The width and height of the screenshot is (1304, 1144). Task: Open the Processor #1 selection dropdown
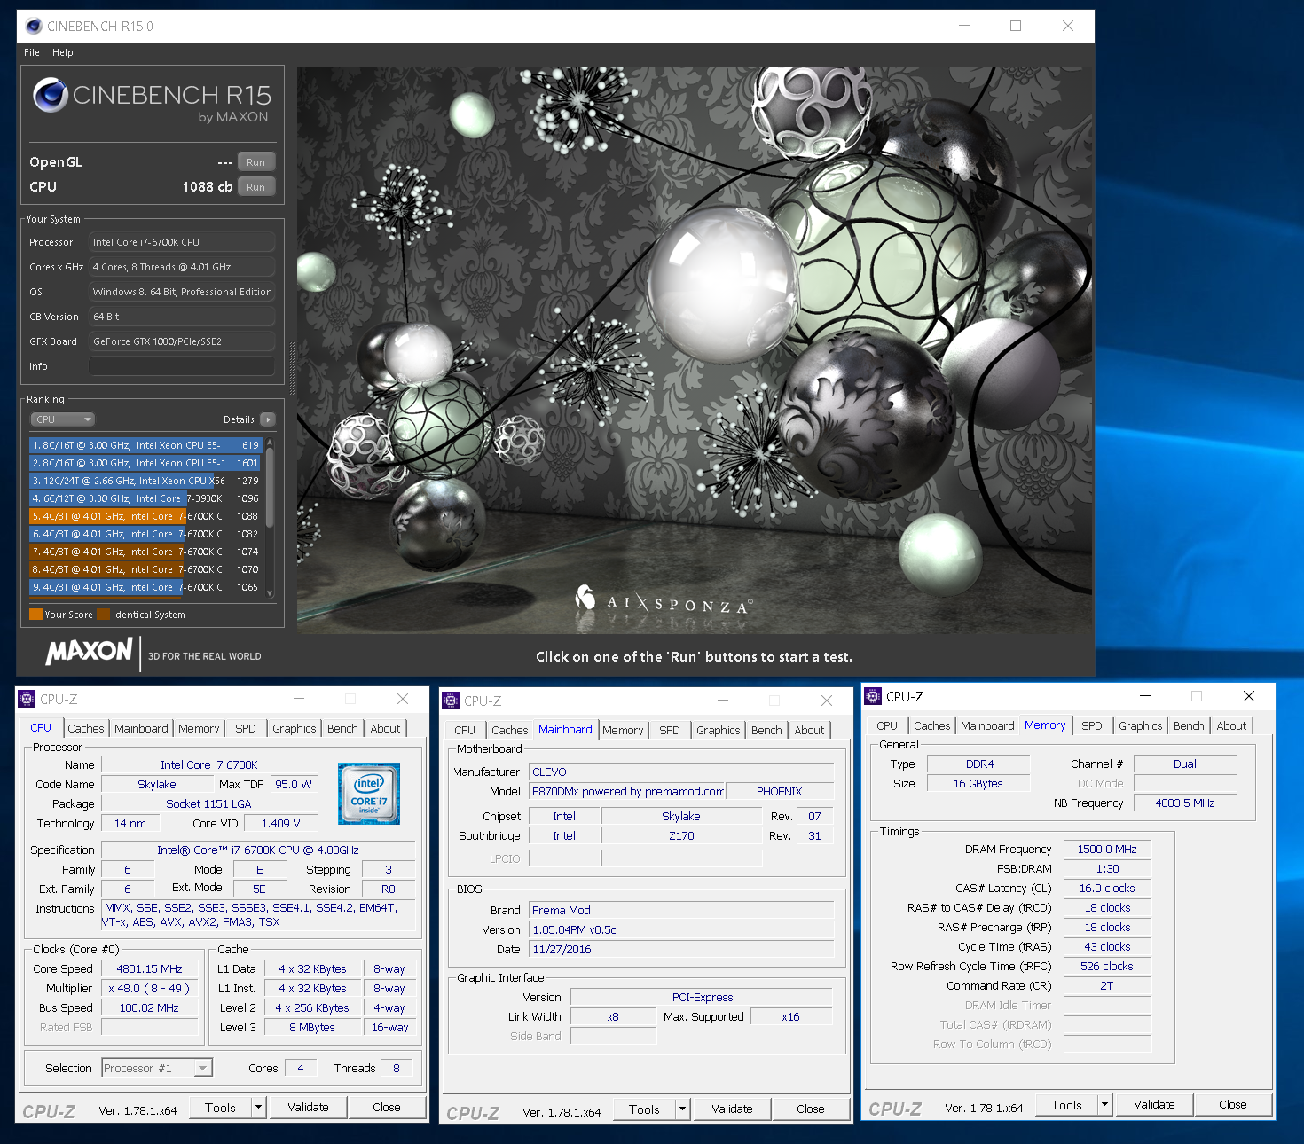[x=157, y=1068]
